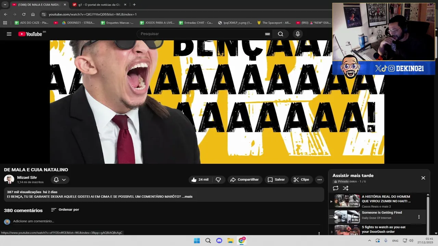
Task: Open the Assistir mais tarde playlist title
Action: coord(353,176)
